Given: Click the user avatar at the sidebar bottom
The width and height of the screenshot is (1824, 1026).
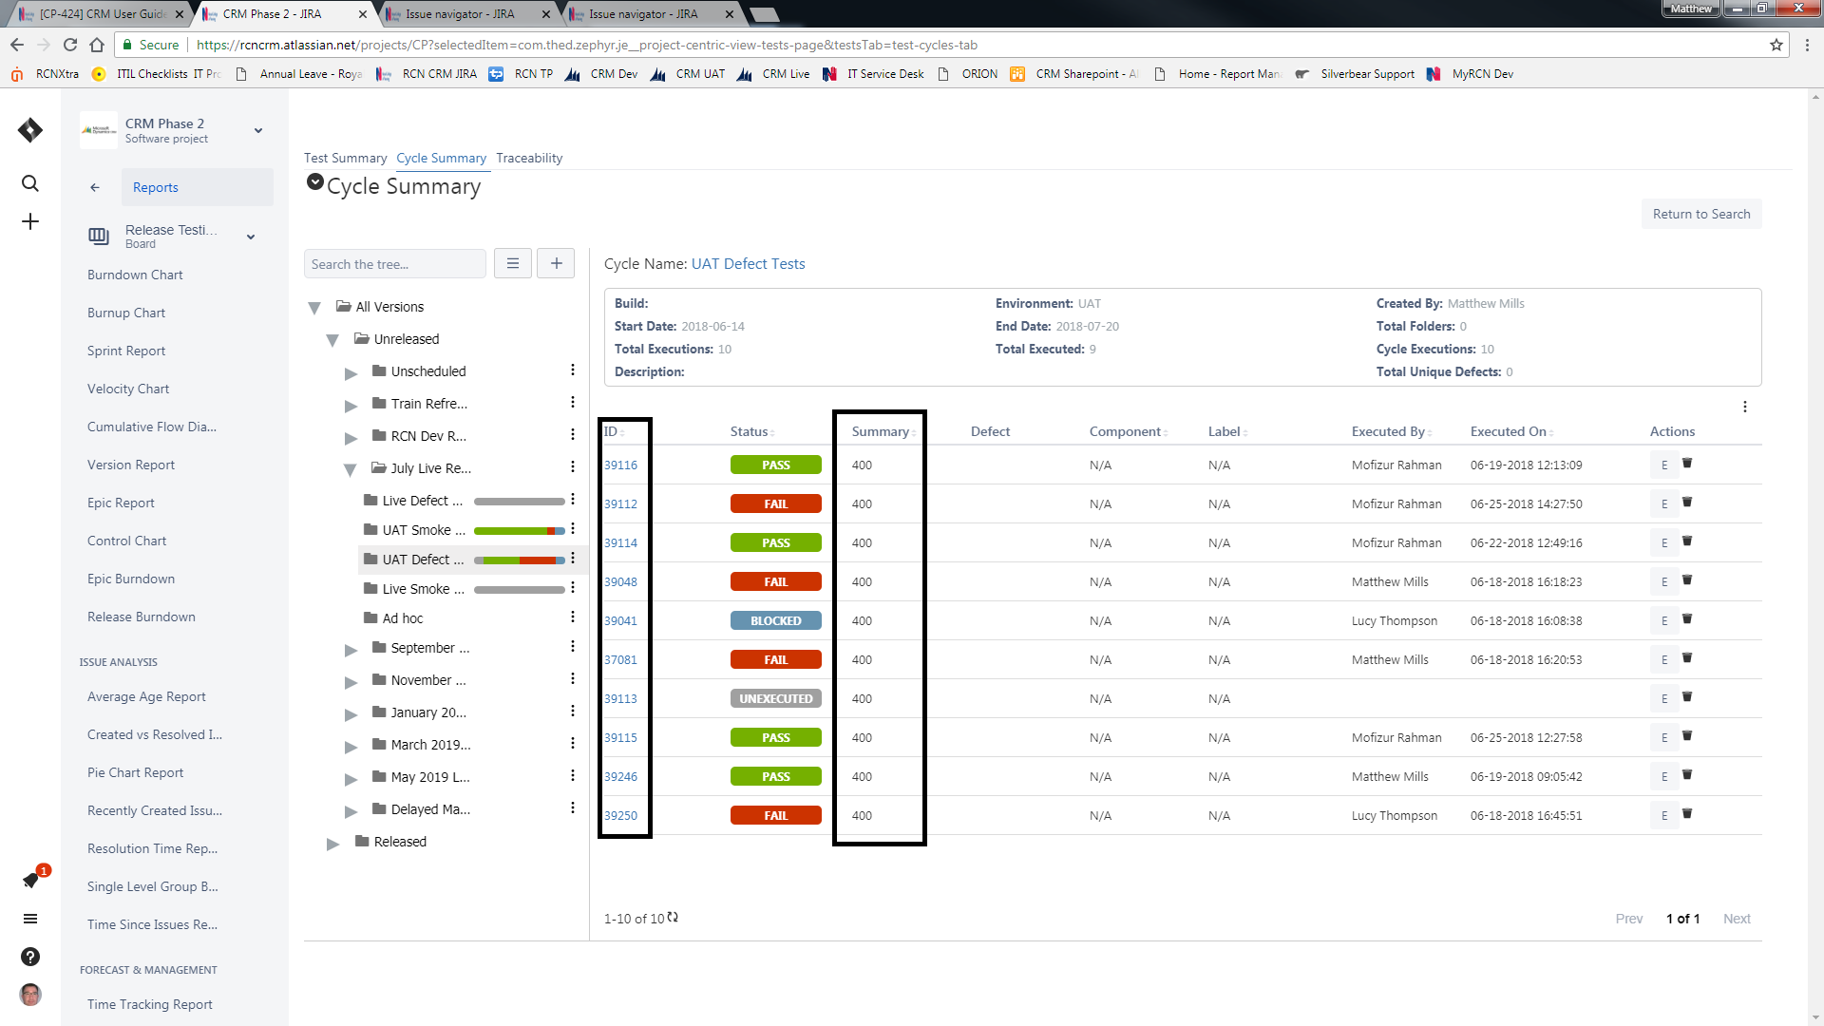Looking at the screenshot, I should coord(30,995).
